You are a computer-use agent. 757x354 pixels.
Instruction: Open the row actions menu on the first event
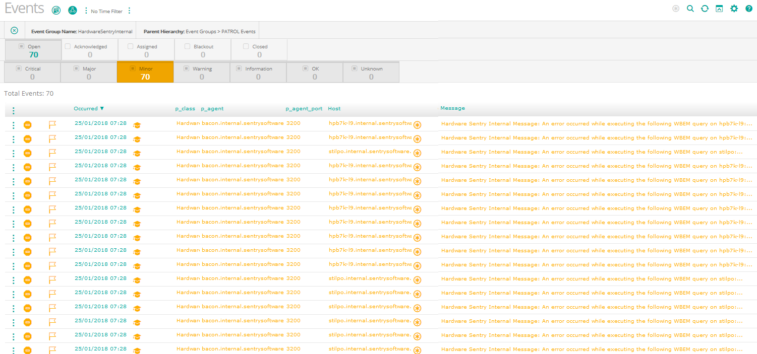click(13, 124)
